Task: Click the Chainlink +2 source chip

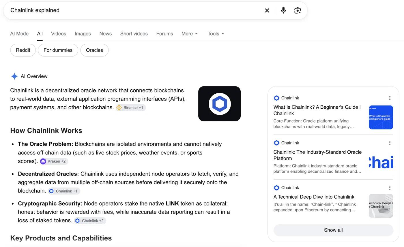Action: [90, 221]
